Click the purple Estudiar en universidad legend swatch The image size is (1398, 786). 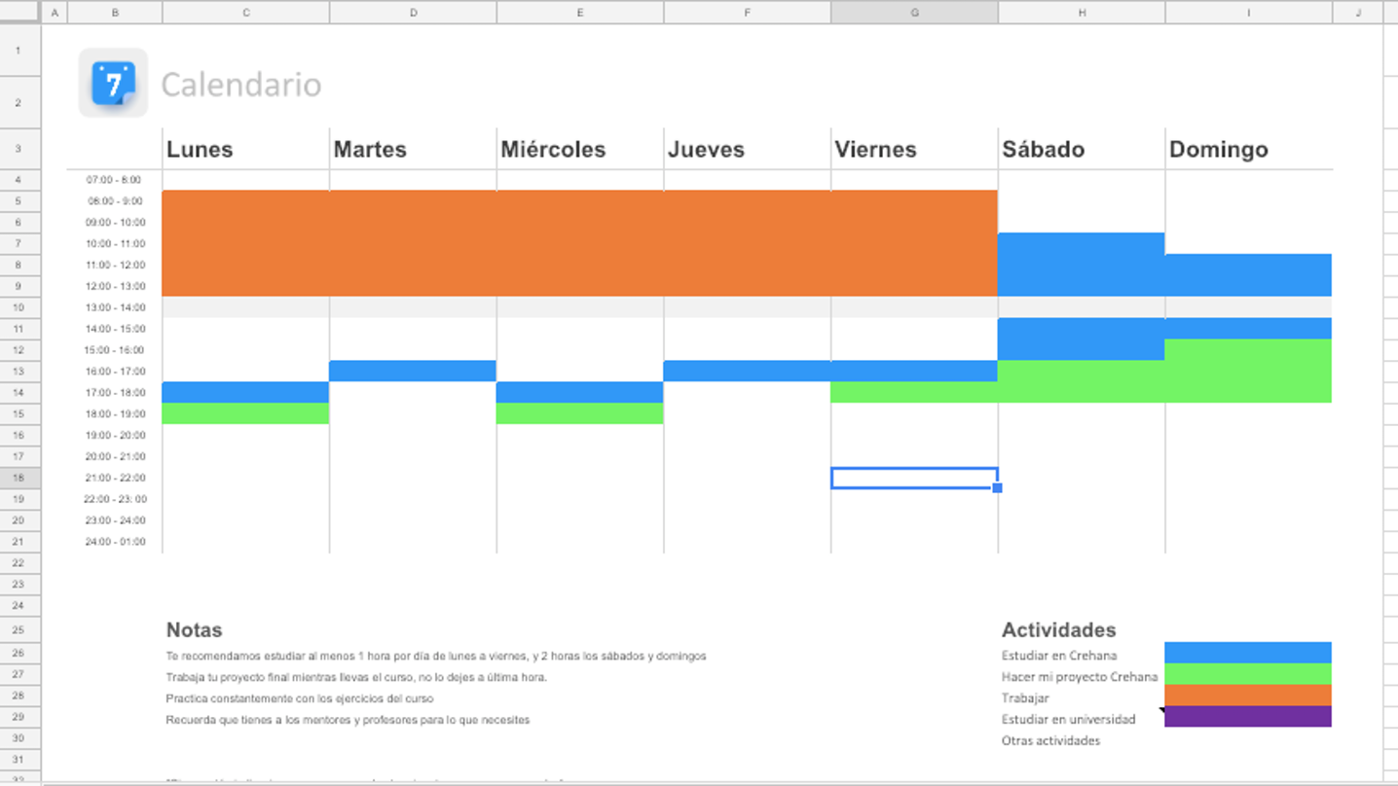click(1247, 717)
